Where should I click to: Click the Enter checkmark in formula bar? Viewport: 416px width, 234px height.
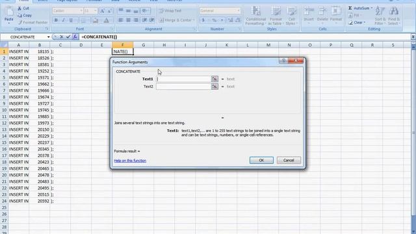(68, 37)
